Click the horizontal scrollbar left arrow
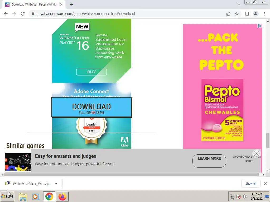Viewport: 270px width, 202px height. [x=2, y=175]
